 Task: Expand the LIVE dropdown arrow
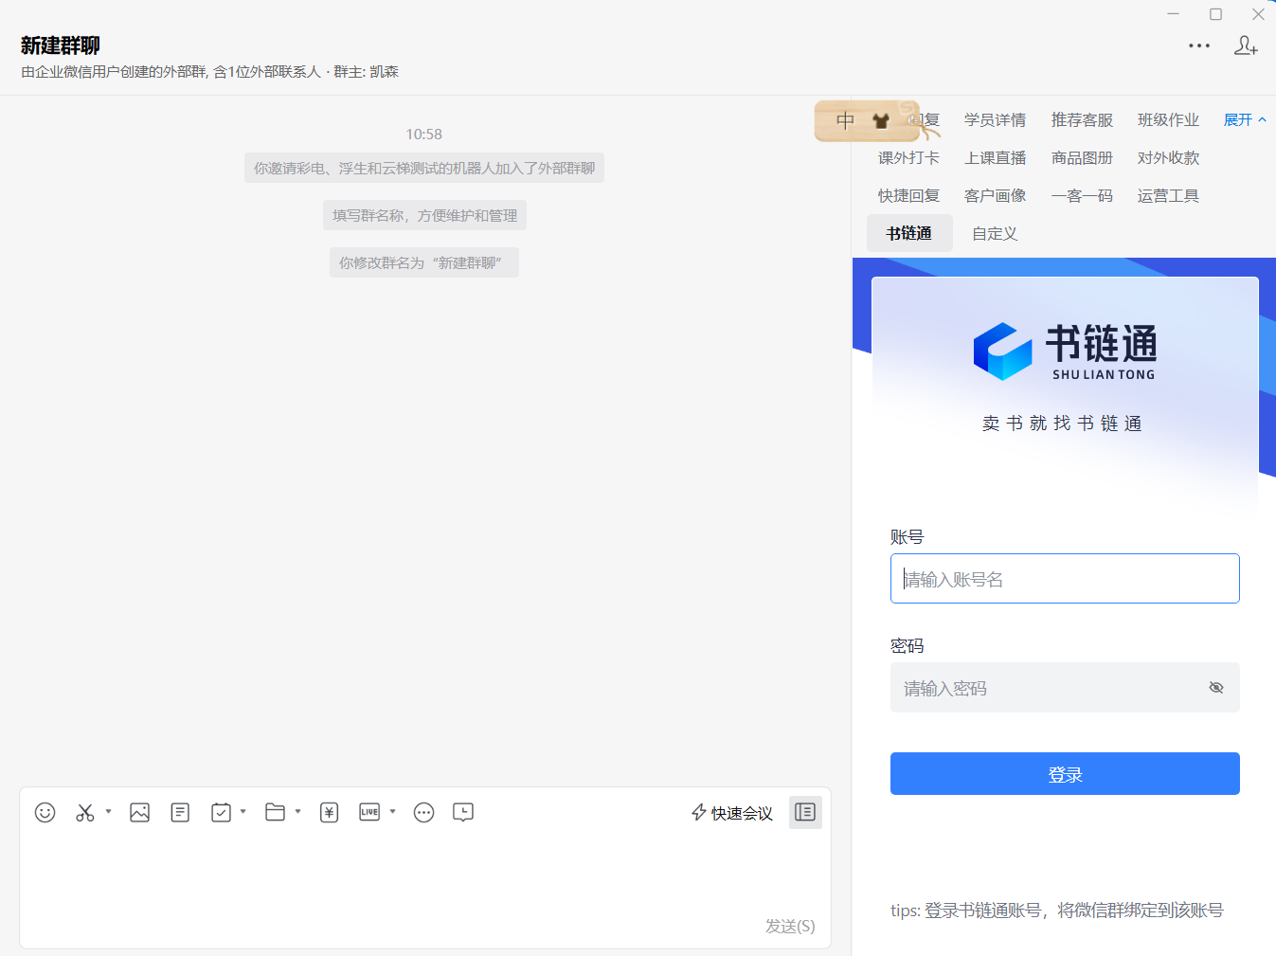(x=392, y=812)
